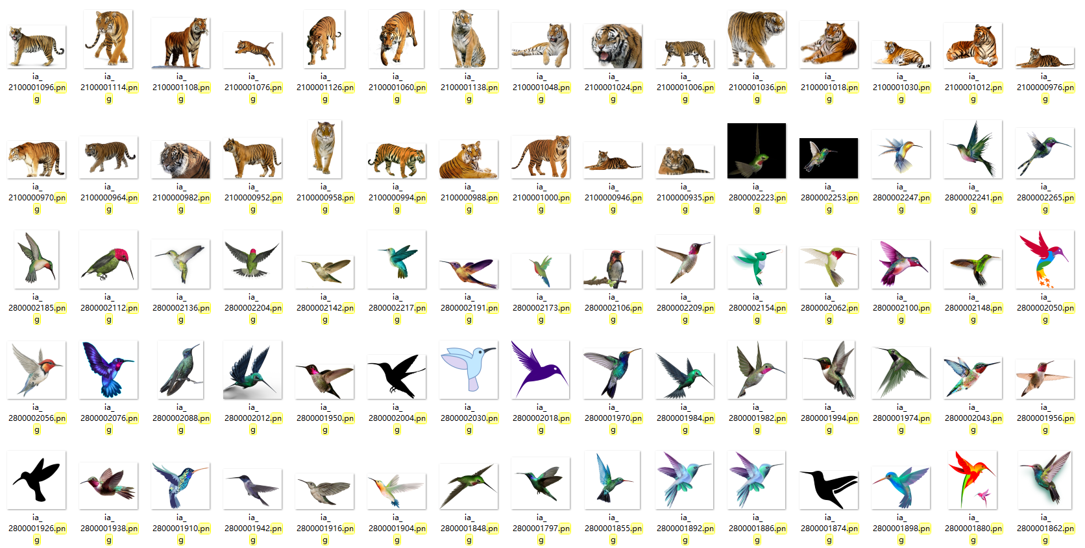Select the large tiger thumbnail ia_2100001036.png
Image resolution: width=1085 pixels, height=548 pixels.
click(x=757, y=39)
